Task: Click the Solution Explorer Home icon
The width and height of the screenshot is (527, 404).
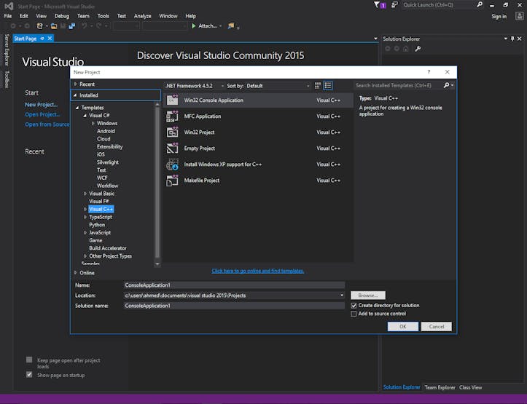Action: (406, 49)
